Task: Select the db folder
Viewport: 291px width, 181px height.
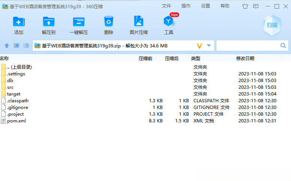Action: [145, 81]
